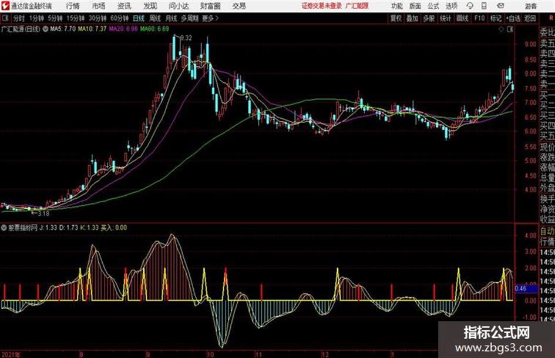
Task: Open the 交易 menu
Action: (239, 6)
